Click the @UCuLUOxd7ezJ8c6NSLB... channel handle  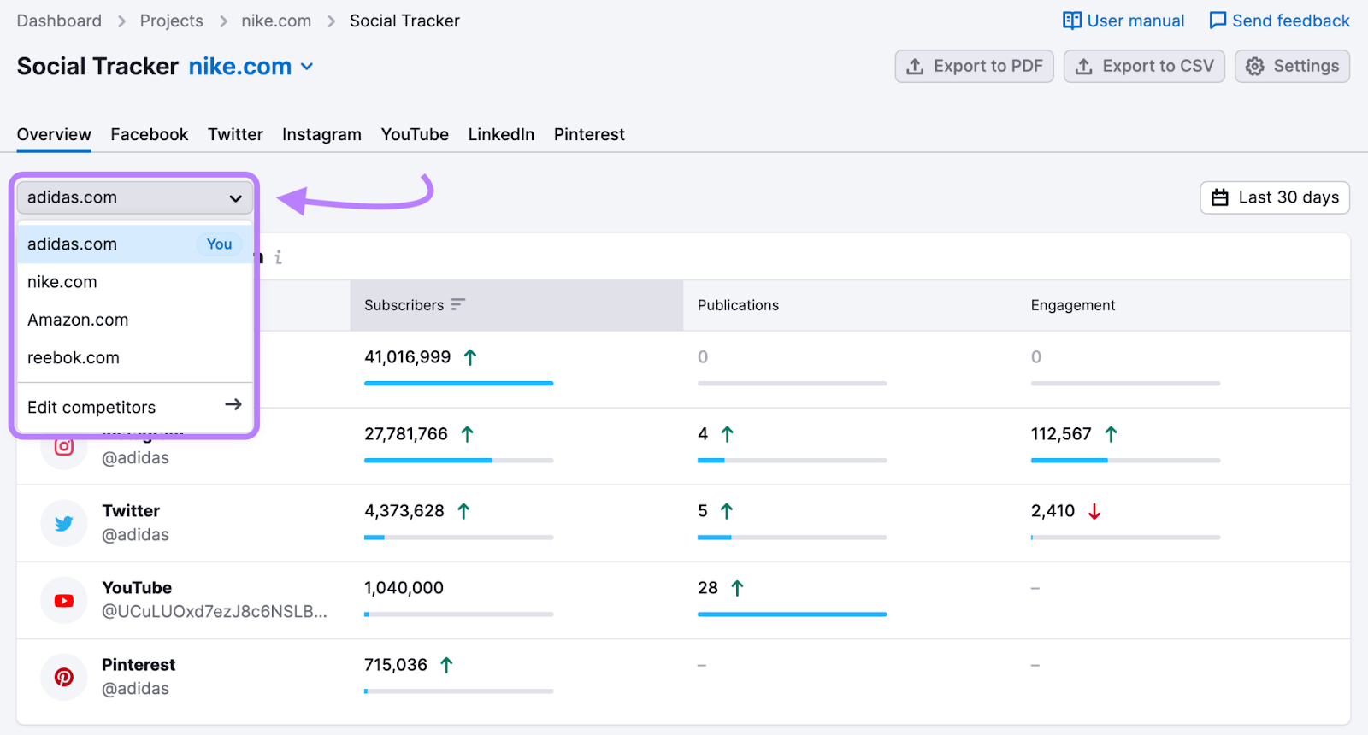(x=215, y=612)
